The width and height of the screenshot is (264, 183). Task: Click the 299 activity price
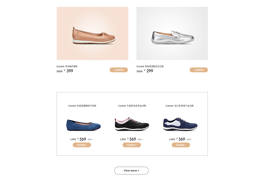tap(150, 71)
